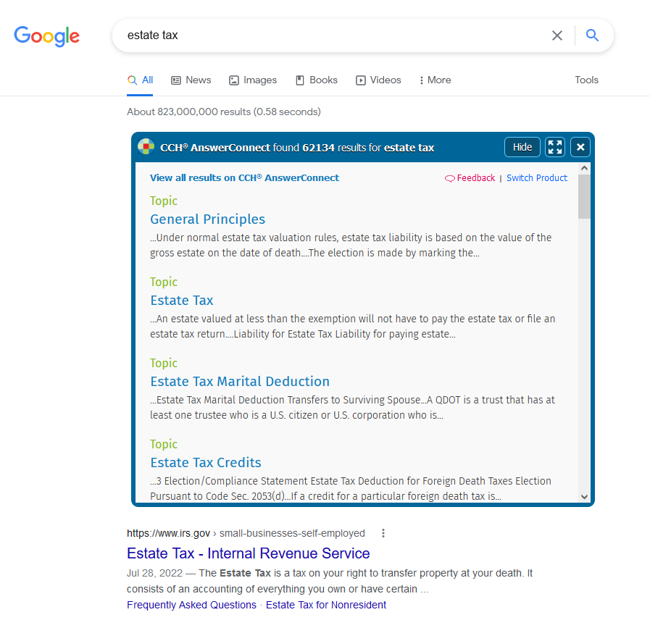Screen dimensions: 650x620
Task: Click the CCH AnswerConnect logo icon
Action: click(x=146, y=147)
